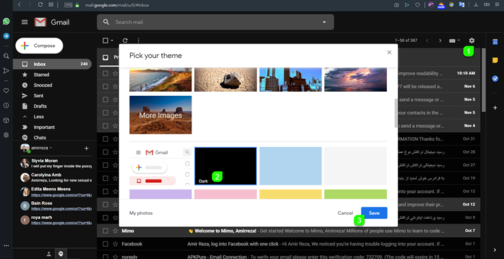Screen dimensions: 504x259
Task: Open WhatsApp from the browser sidebar
Action: point(6,21)
